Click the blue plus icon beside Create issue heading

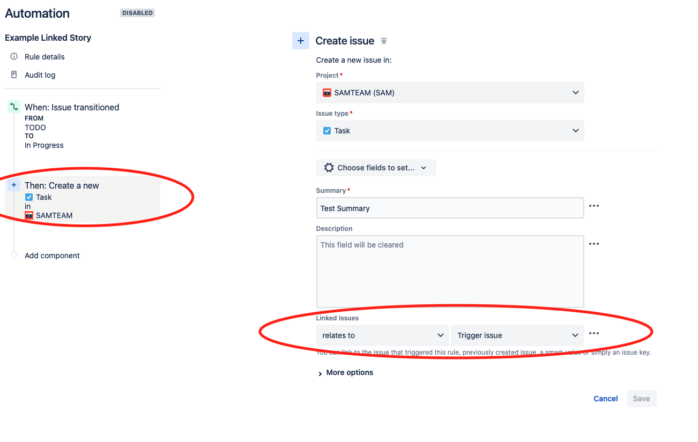tap(301, 40)
